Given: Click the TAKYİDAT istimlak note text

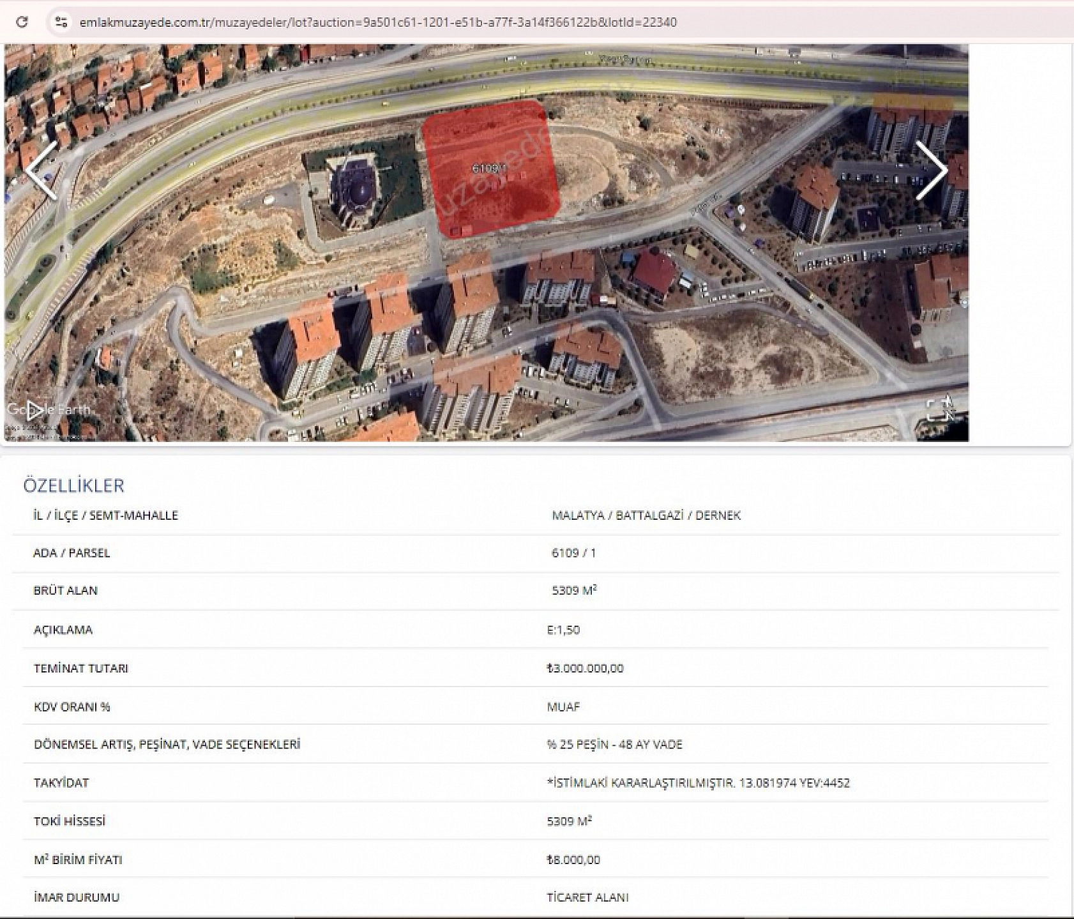Looking at the screenshot, I should pos(698,783).
